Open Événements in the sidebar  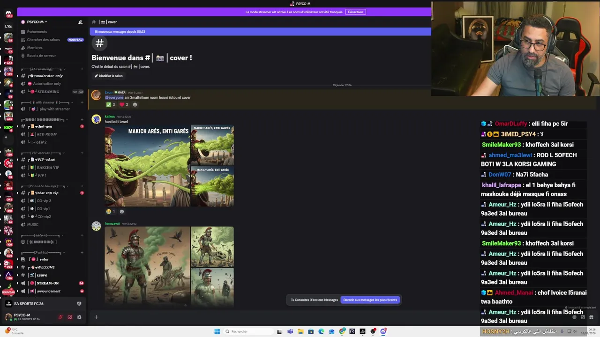[37, 32]
